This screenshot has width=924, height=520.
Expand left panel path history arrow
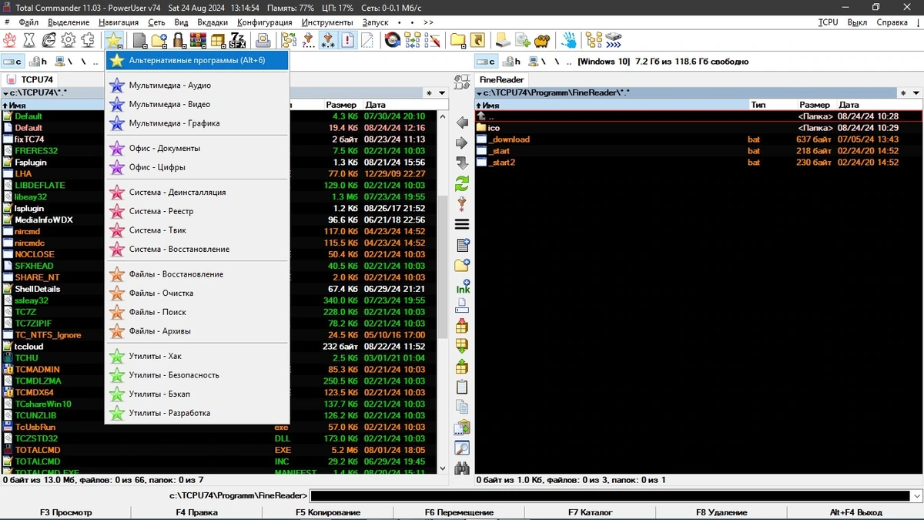click(x=442, y=93)
